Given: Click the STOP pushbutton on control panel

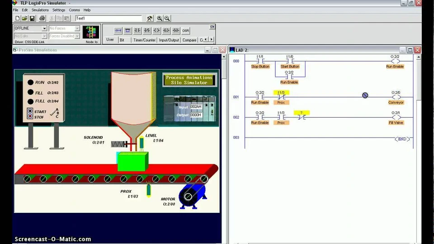Looking at the screenshot, I should [30, 116].
